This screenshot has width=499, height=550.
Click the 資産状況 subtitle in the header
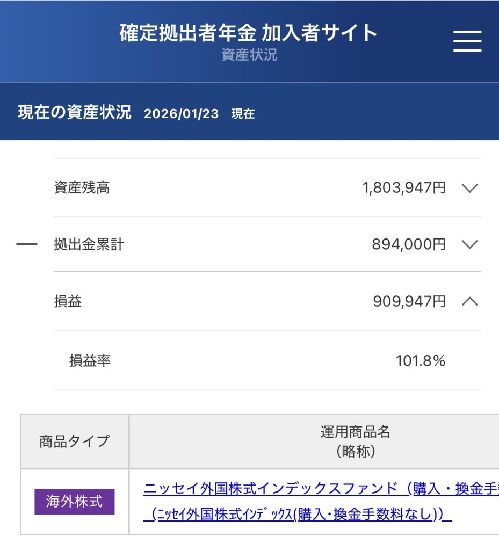[x=249, y=55]
